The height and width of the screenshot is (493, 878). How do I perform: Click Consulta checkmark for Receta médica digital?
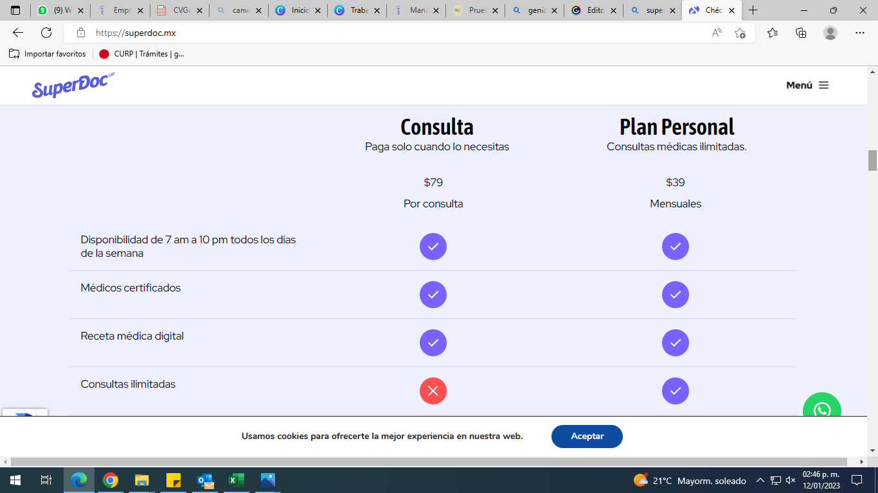pyautogui.click(x=433, y=343)
